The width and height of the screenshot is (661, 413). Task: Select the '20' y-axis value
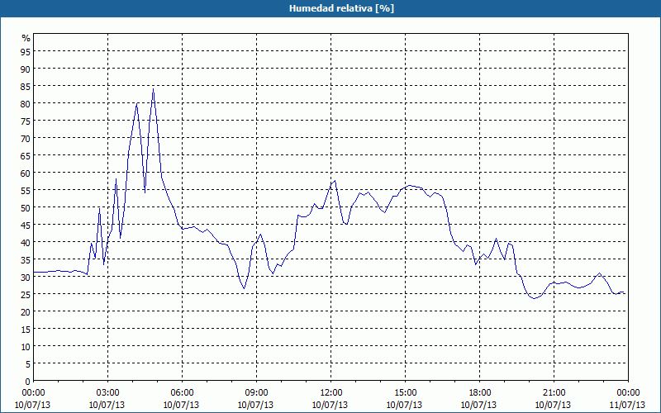pos(26,312)
